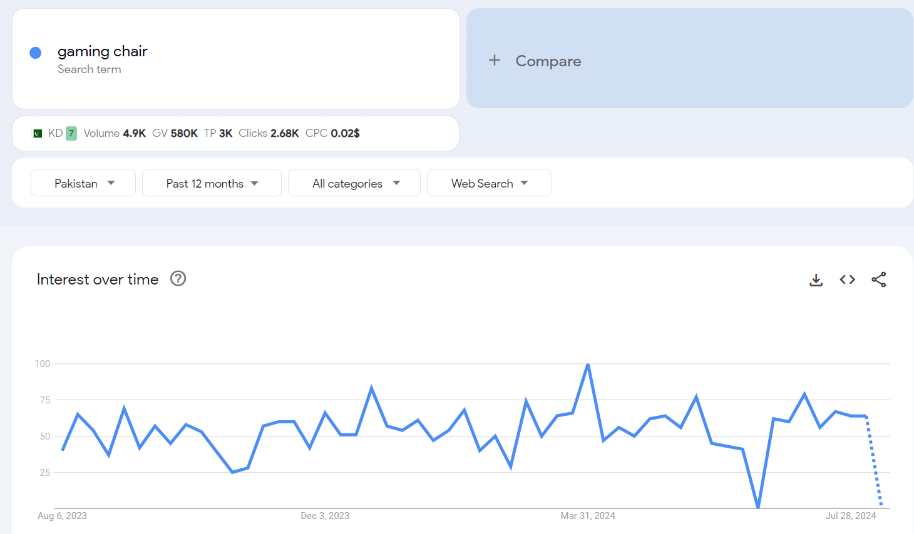914x534 pixels.
Task: Click the Mar 31, 2024 axis label
Action: [588, 516]
